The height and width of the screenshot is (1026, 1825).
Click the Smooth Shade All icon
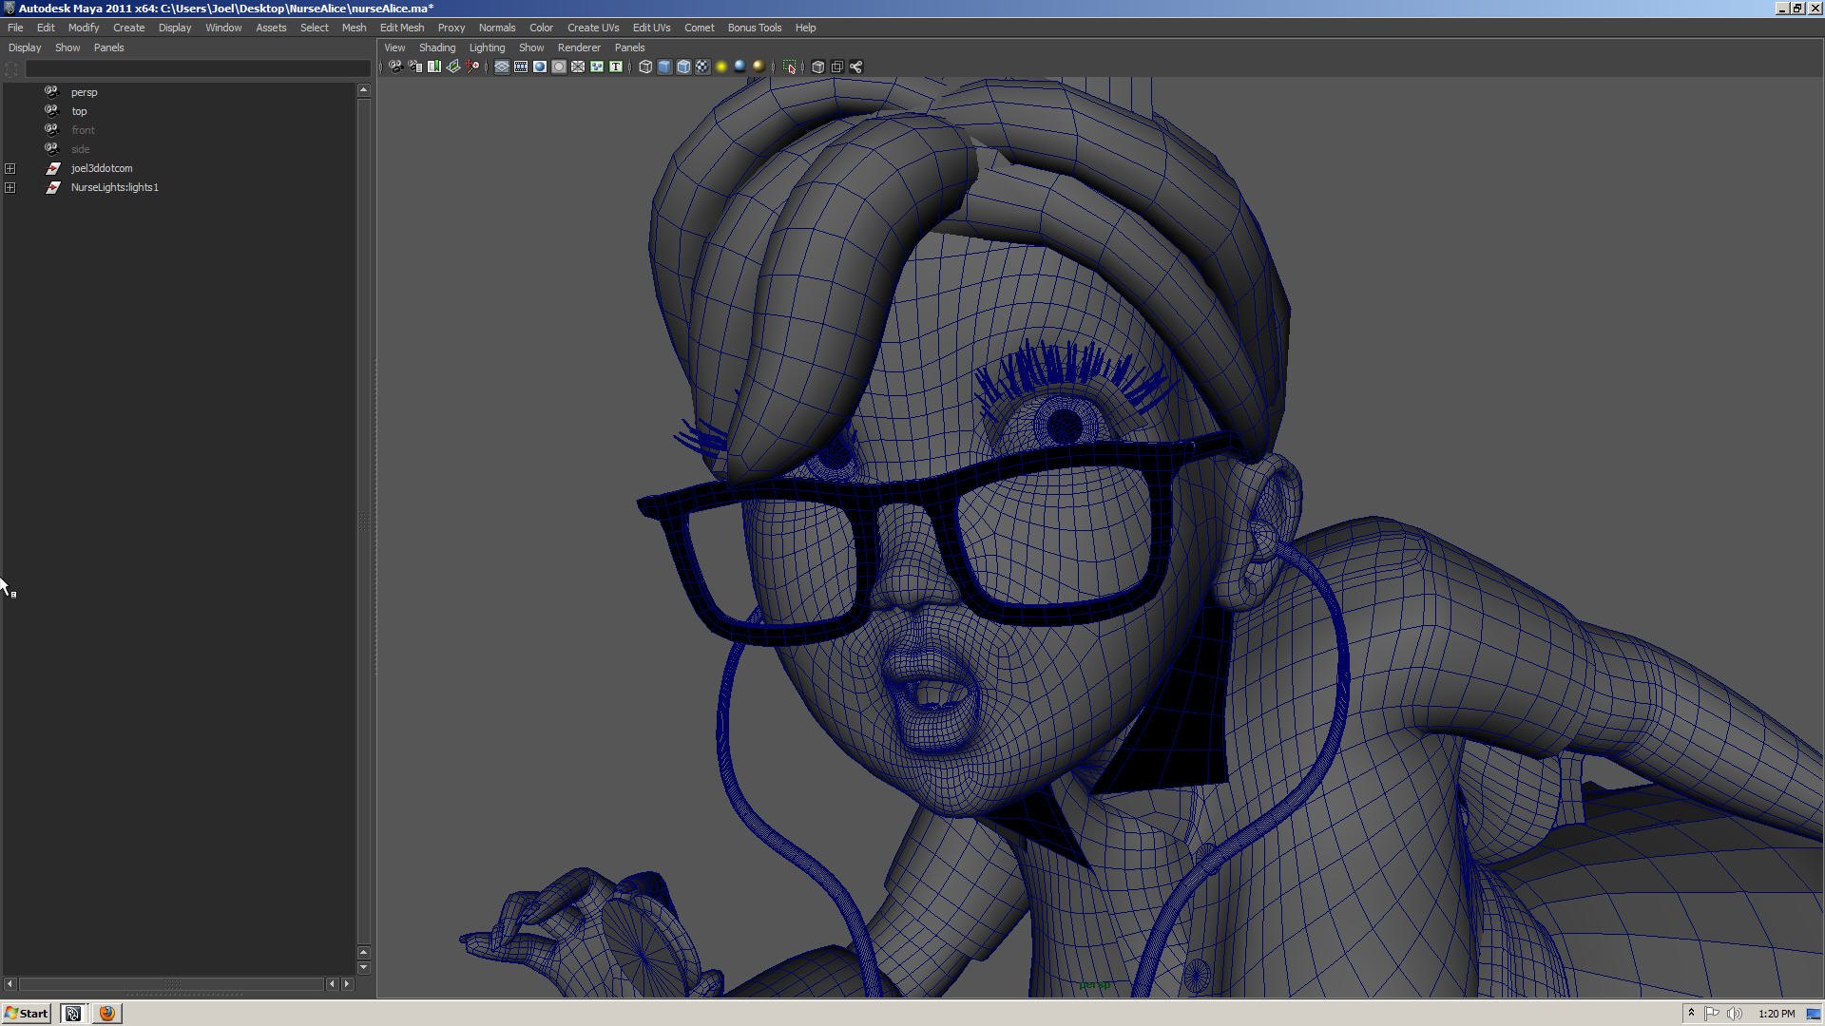tap(664, 66)
